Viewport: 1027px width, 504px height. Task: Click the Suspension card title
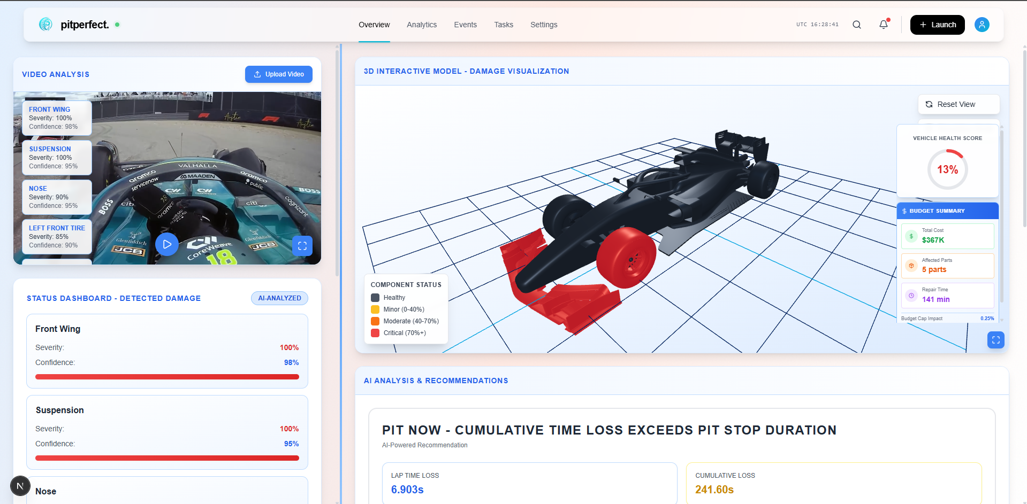pyautogui.click(x=60, y=410)
